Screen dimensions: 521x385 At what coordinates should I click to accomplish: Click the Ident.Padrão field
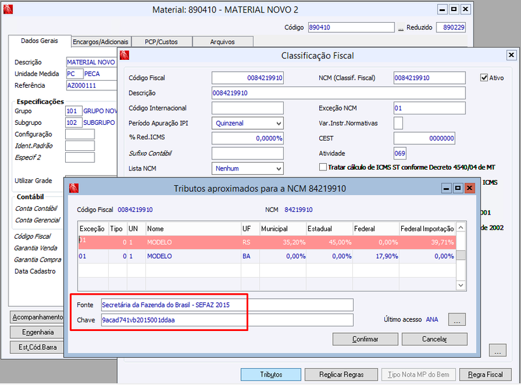pos(79,146)
